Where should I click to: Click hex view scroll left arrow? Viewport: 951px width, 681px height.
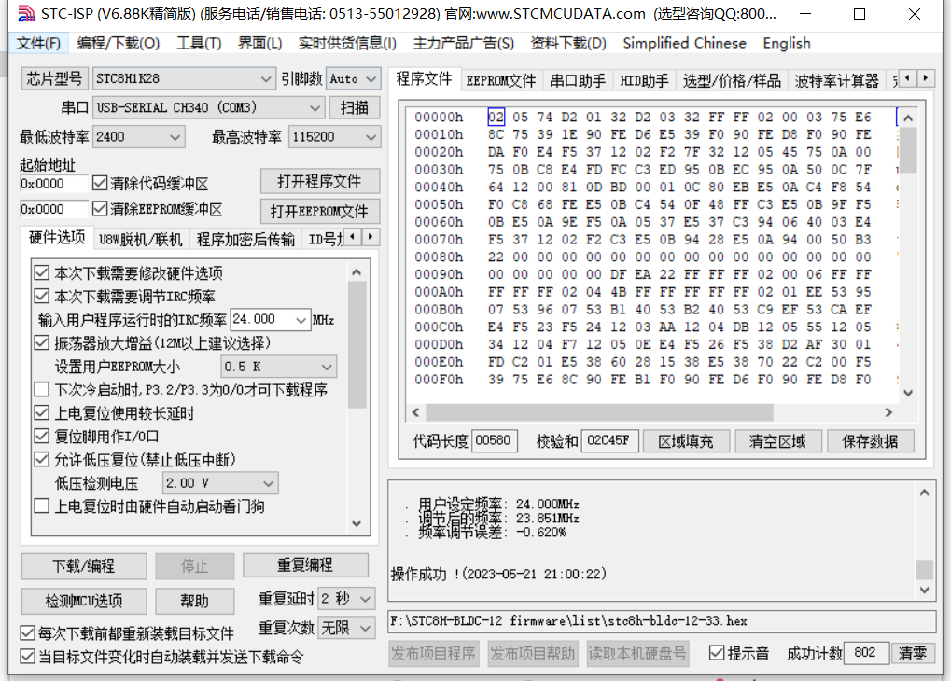[x=416, y=412]
